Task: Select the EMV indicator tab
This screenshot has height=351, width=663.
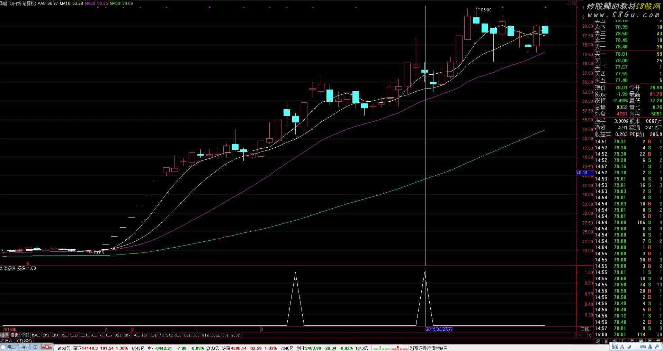Action: pos(127,335)
